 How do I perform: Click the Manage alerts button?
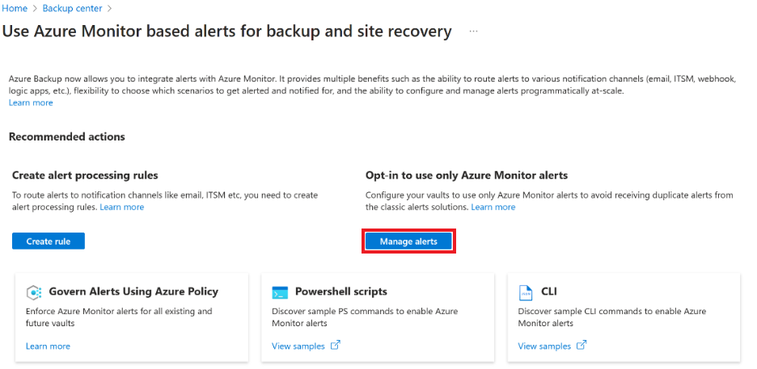pyautogui.click(x=408, y=241)
